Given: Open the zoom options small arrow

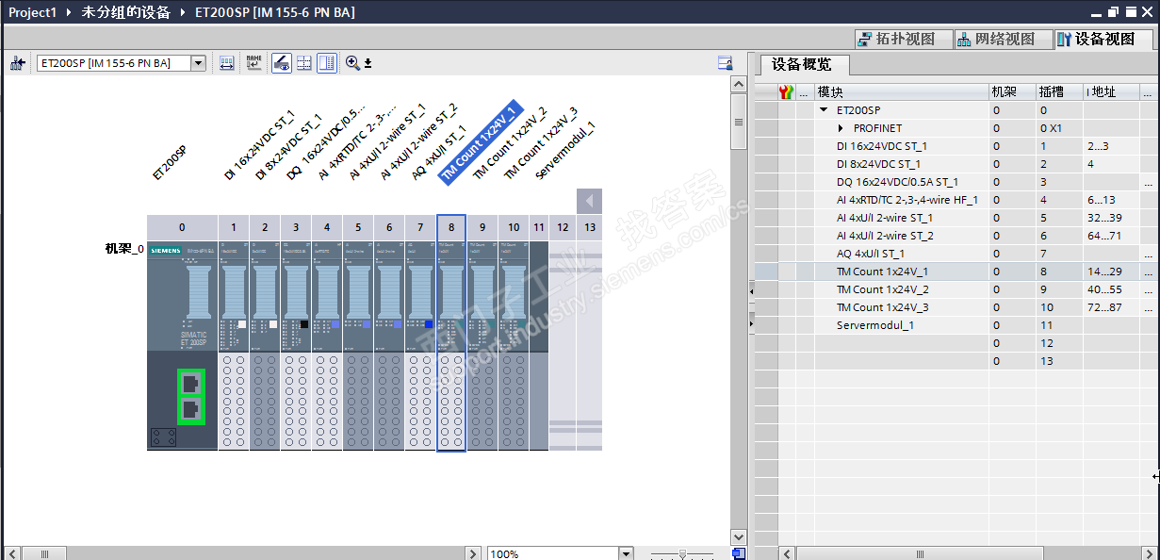Looking at the screenshot, I should 368,64.
